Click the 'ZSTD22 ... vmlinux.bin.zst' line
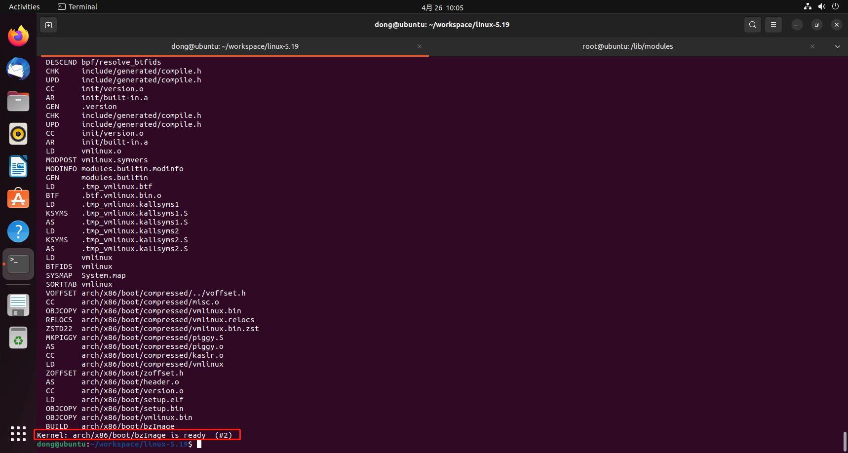Viewport: 848px width, 453px height. point(152,329)
